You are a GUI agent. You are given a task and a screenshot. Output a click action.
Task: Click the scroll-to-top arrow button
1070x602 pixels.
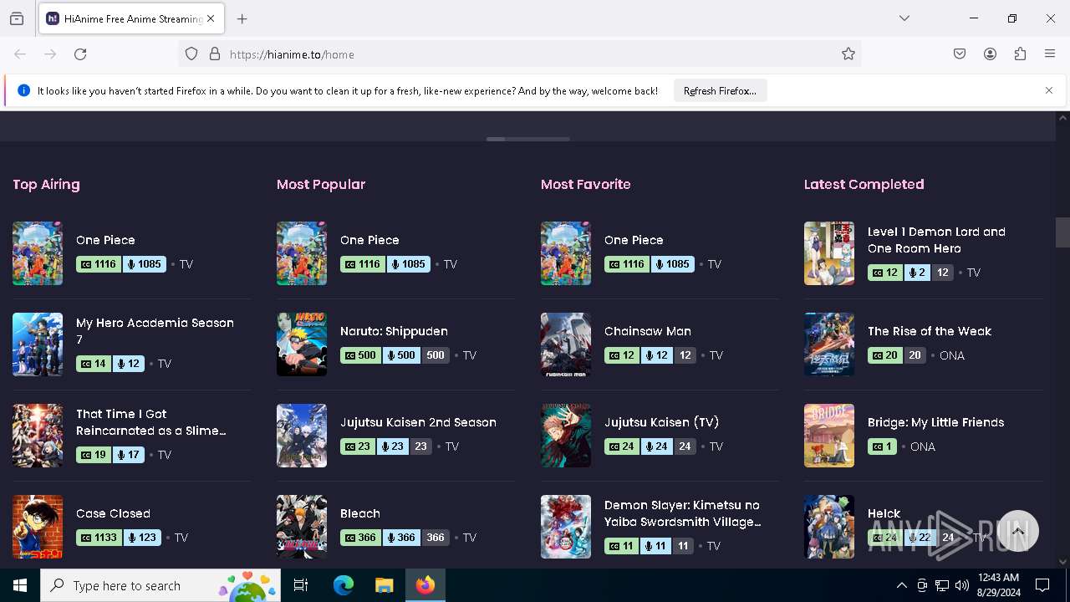(1017, 531)
